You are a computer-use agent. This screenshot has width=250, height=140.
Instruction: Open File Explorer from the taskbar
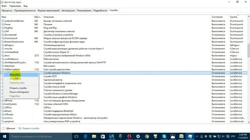tap(94, 136)
